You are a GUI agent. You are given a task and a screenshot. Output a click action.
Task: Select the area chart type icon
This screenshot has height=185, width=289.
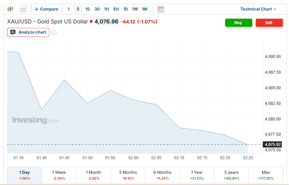click(23, 9)
